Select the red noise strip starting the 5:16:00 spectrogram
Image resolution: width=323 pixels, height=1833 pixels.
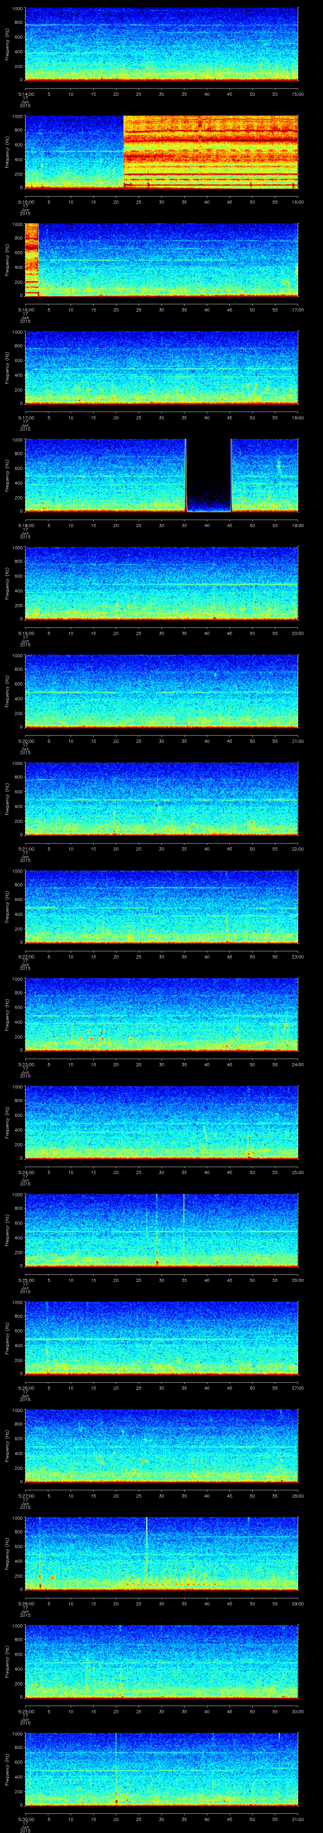[31, 260]
